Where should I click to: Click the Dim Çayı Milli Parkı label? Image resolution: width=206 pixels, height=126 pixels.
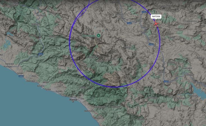[x=92, y=100]
